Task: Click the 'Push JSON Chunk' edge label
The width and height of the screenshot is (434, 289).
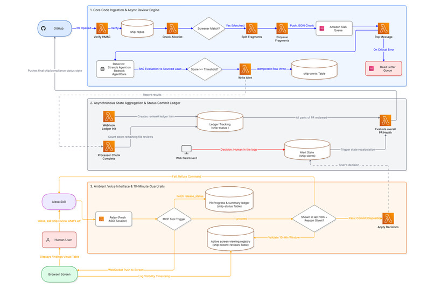Action: 302,25
